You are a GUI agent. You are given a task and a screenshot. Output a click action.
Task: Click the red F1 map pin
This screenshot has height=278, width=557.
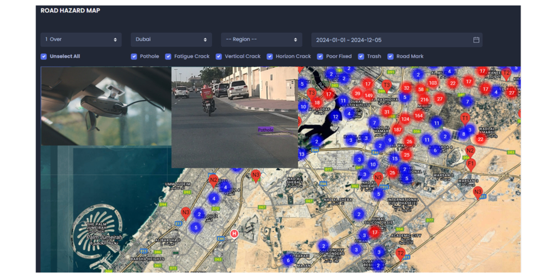point(471,163)
